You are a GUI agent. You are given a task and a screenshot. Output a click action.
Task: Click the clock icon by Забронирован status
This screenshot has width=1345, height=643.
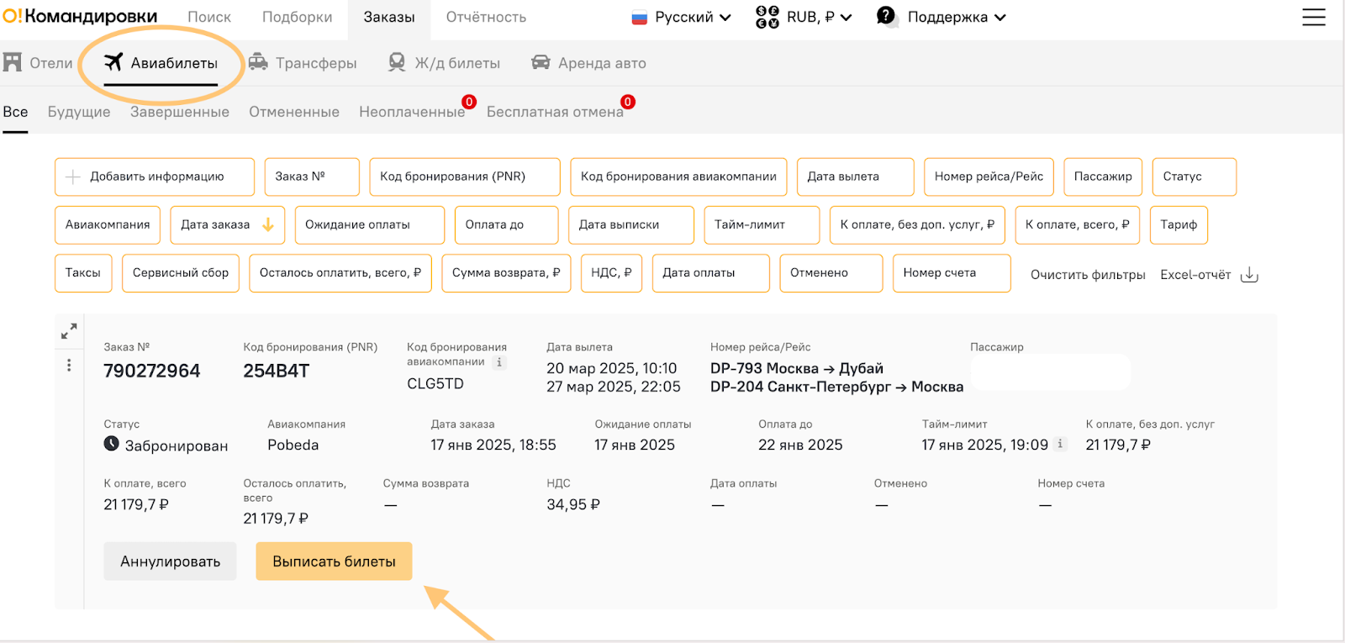[x=112, y=443]
